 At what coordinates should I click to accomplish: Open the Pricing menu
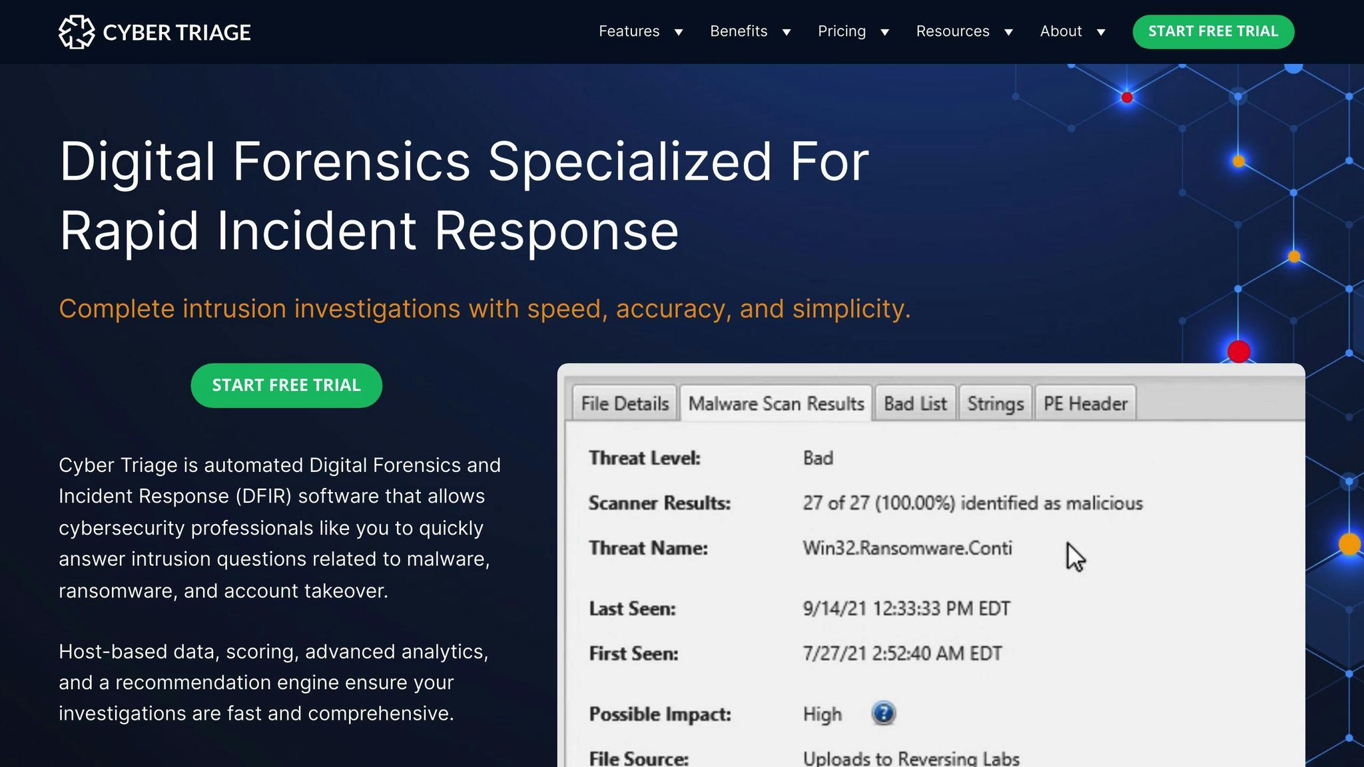pos(842,31)
